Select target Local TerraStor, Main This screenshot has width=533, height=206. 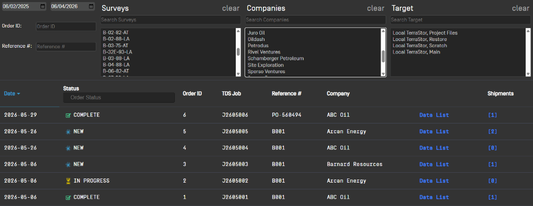click(x=416, y=52)
